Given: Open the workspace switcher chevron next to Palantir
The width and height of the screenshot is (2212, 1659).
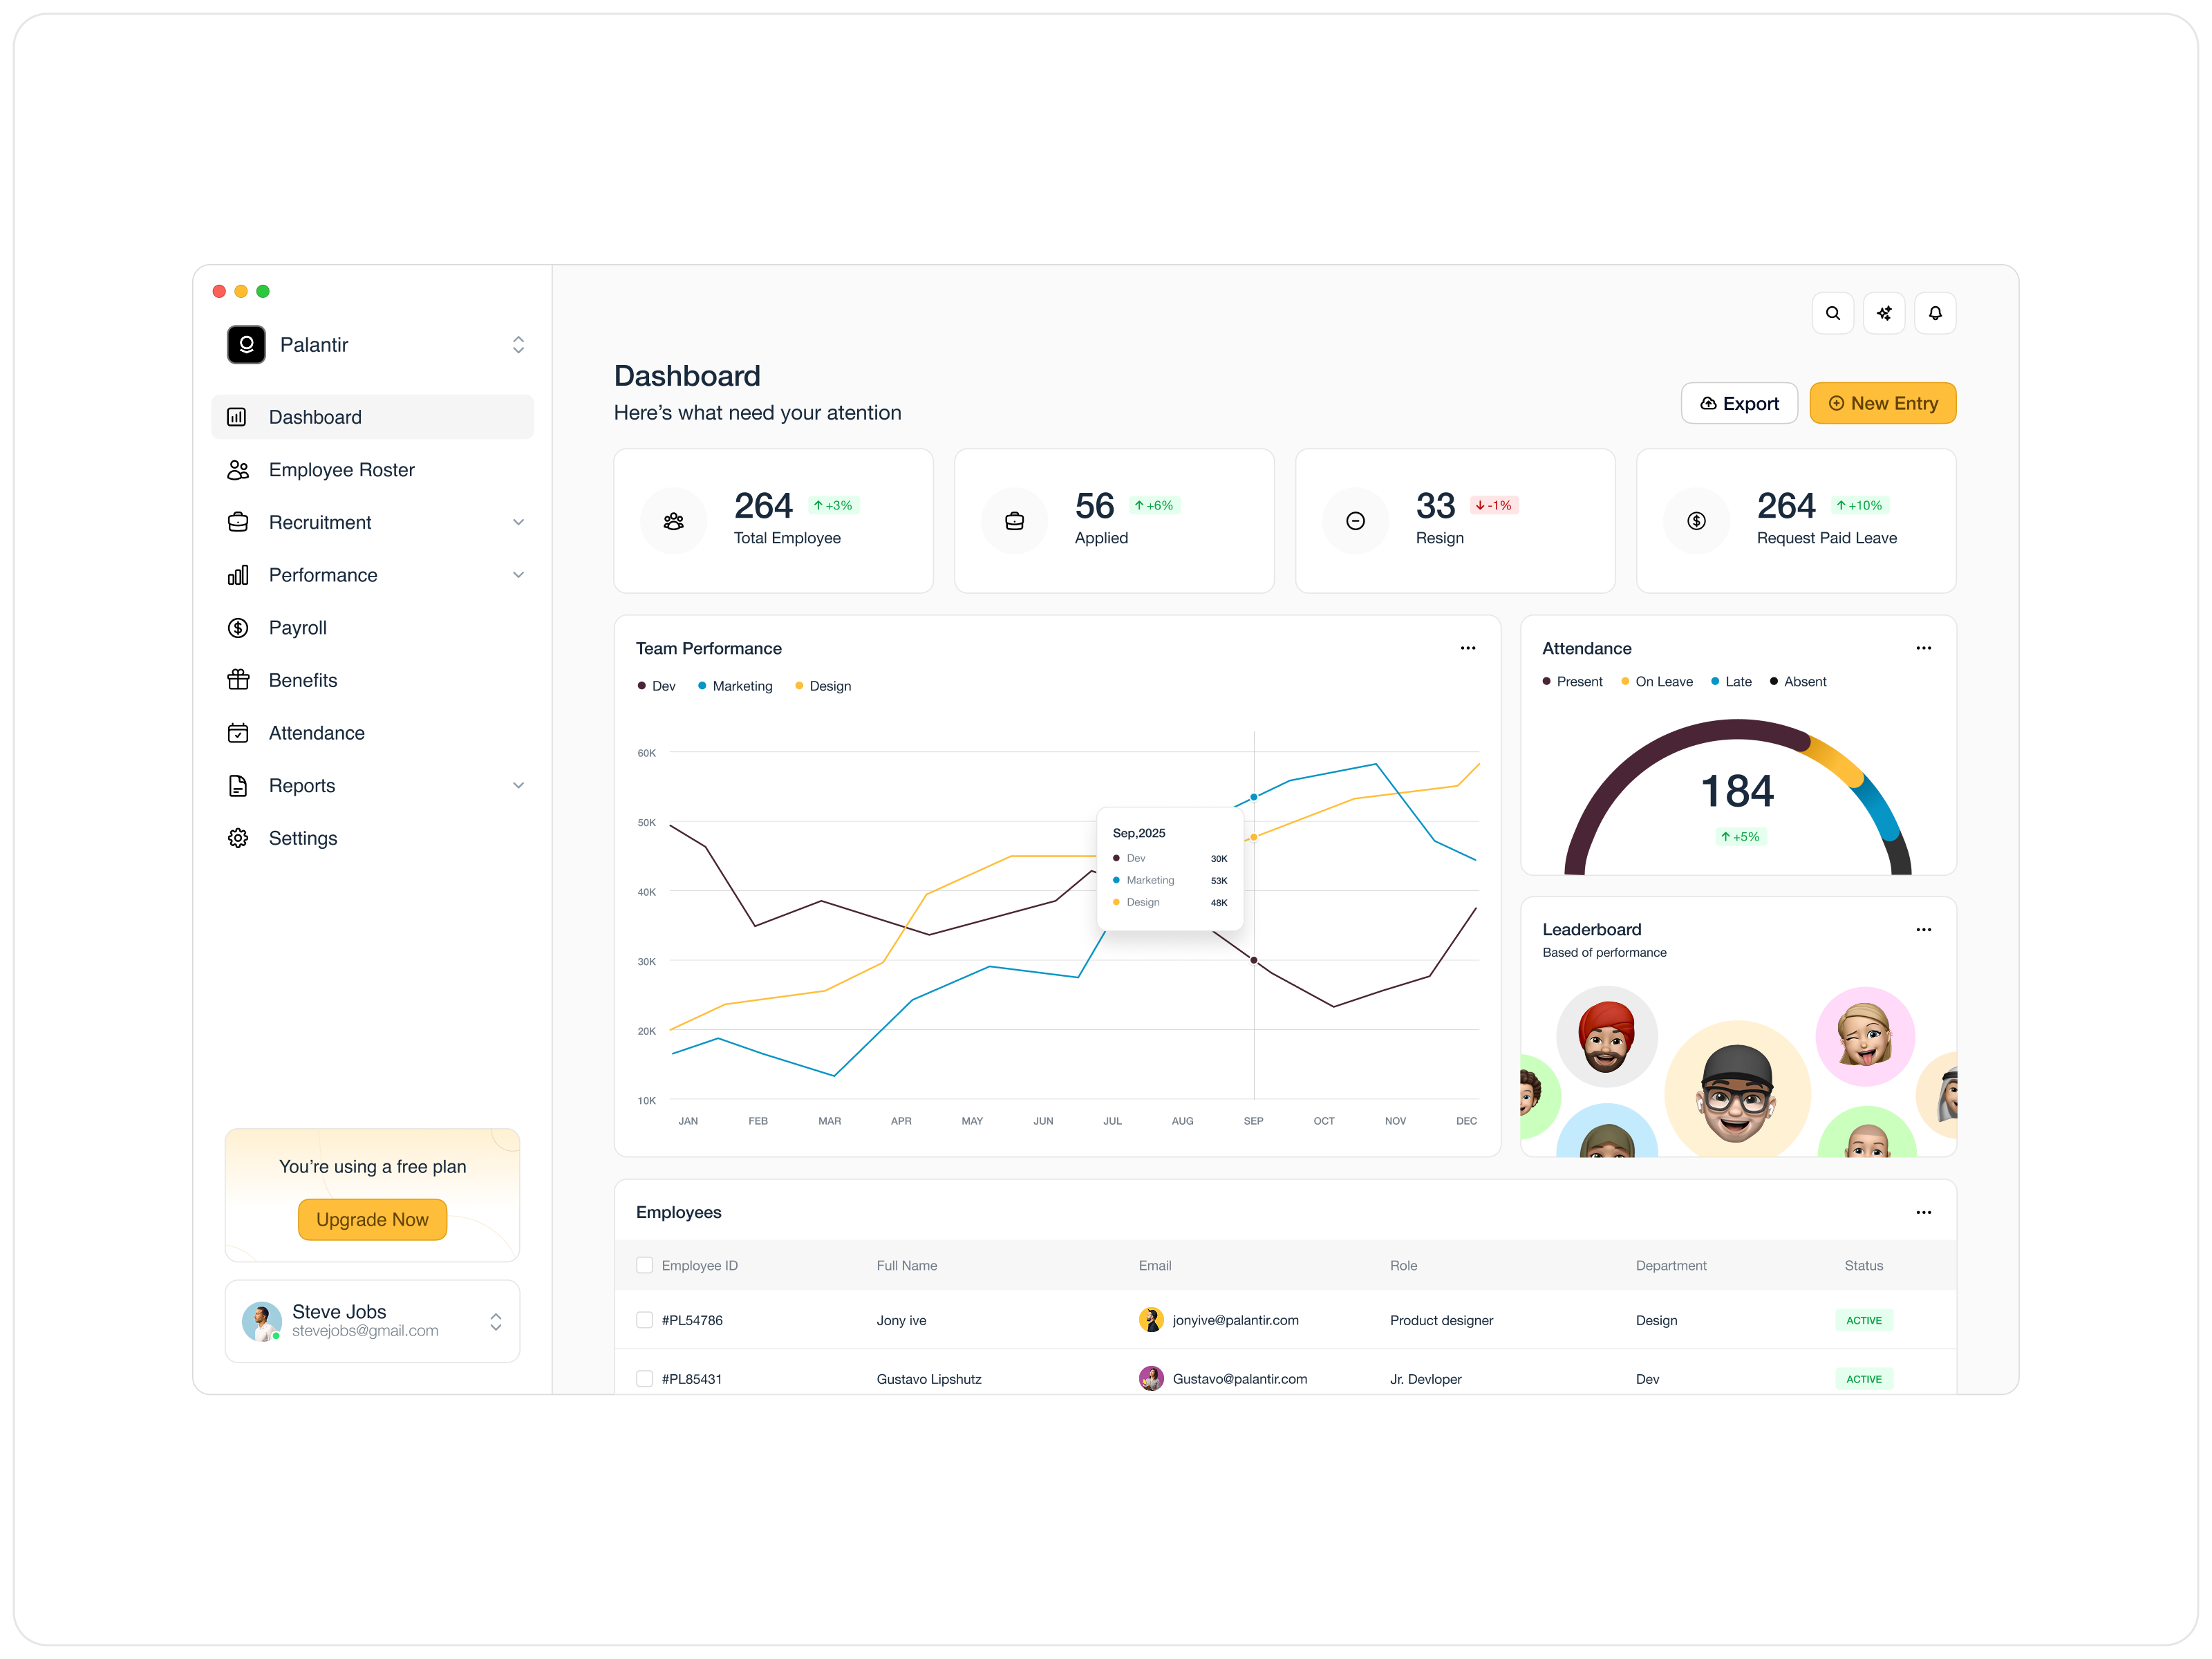Looking at the screenshot, I should pos(519,344).
